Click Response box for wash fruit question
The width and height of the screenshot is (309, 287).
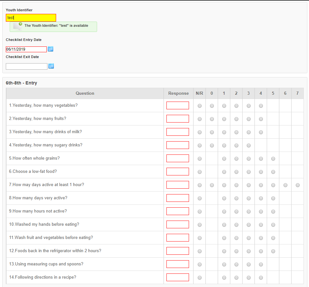[177, 237]
